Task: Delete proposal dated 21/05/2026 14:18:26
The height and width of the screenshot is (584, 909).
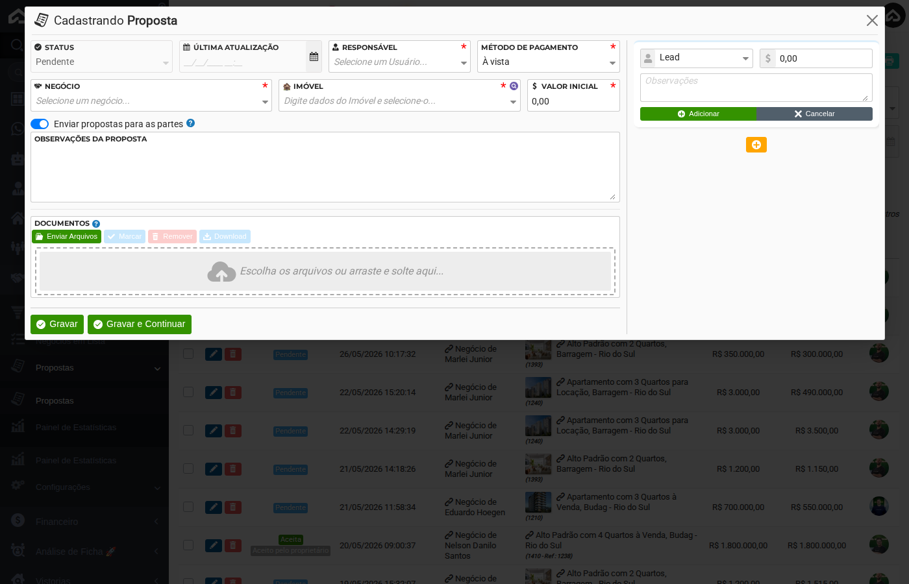Action: click(x=233, y=469)
